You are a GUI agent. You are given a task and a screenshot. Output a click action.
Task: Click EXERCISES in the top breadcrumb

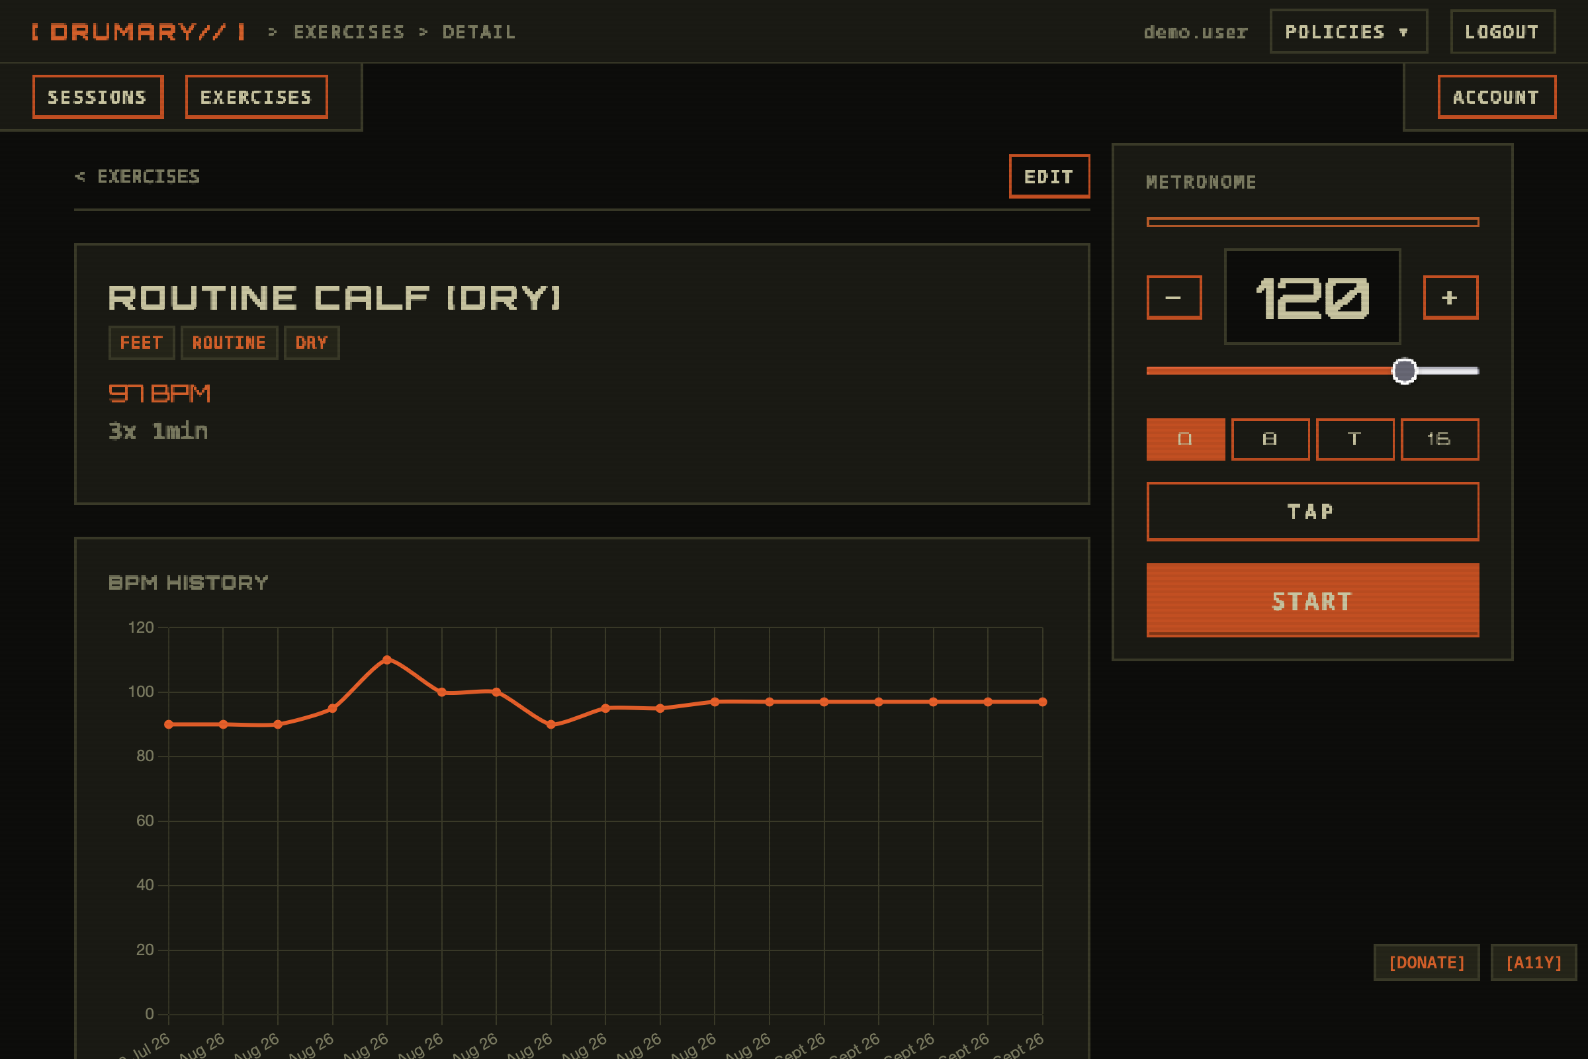pyautogui.click(x=349, y=32)
